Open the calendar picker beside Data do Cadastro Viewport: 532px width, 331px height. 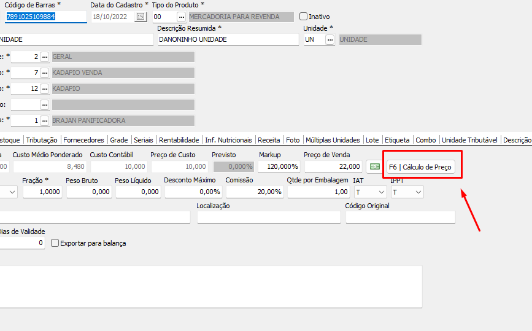coord(141,17)
